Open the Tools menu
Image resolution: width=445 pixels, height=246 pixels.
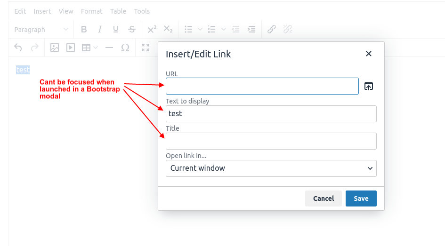point(142,11)
